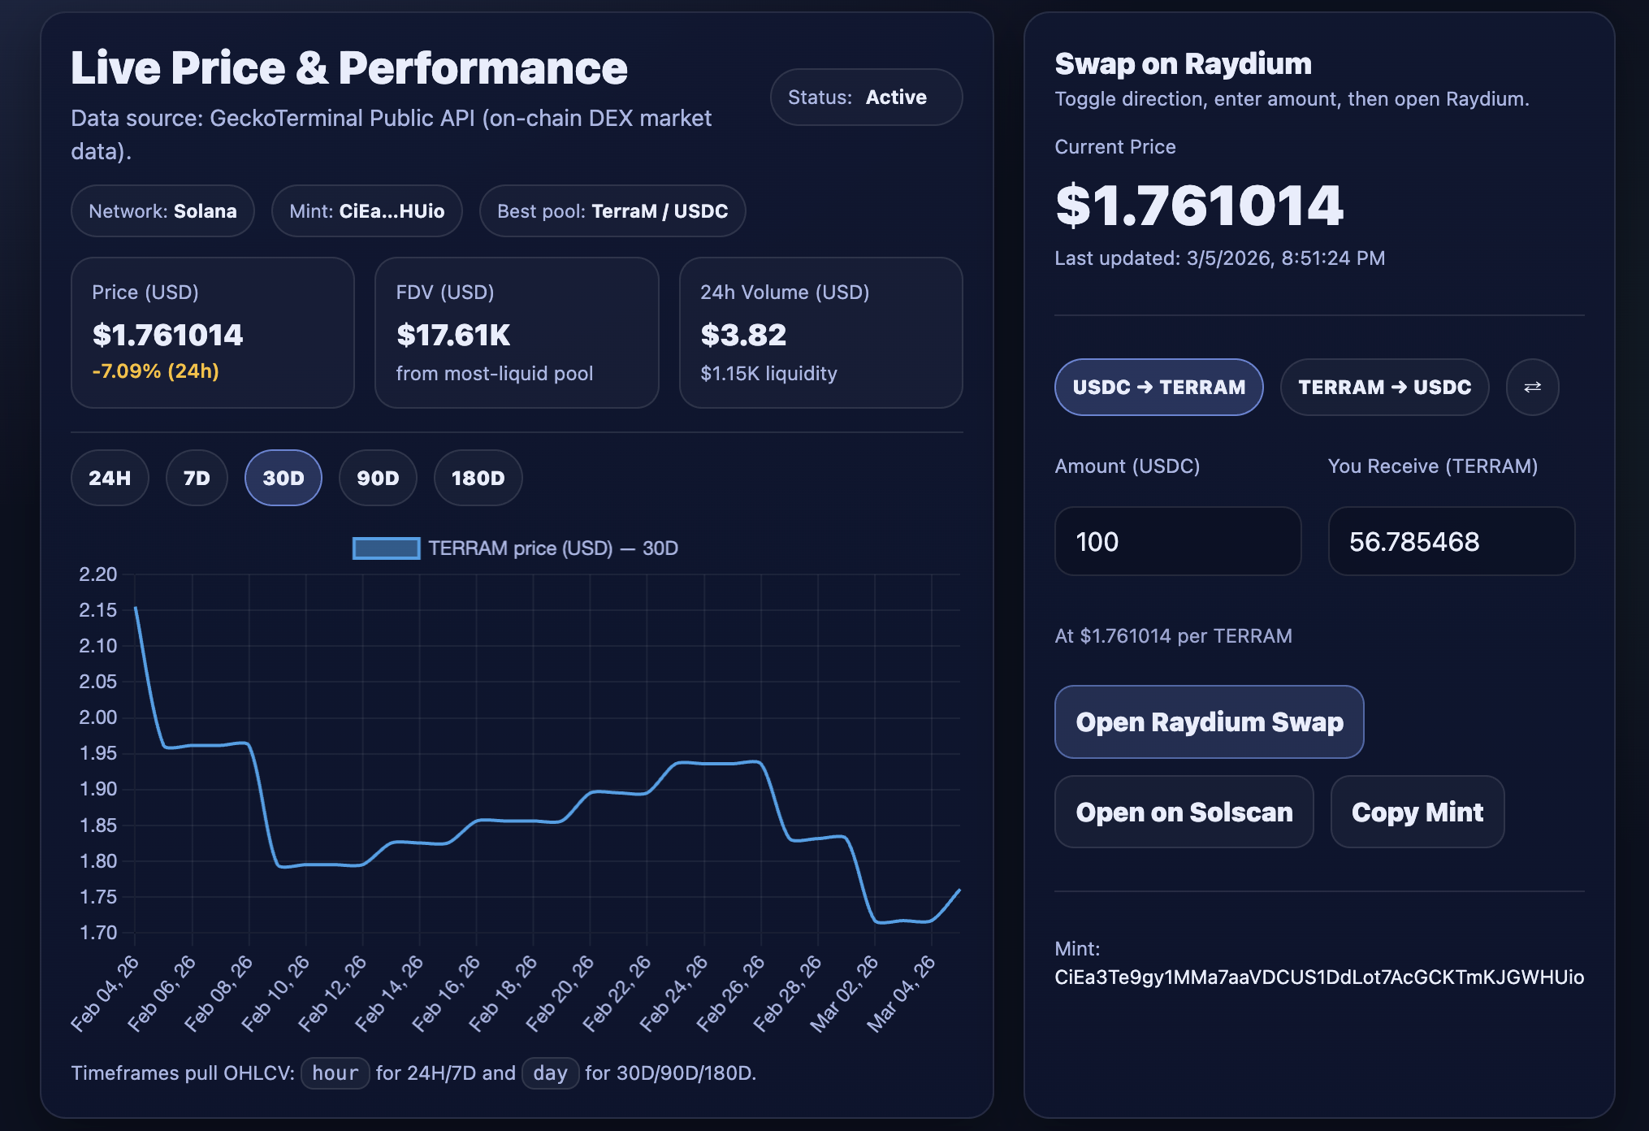Toggle the TERRAM price legend swatch
1649x1131 pixels.
[386, 548]
